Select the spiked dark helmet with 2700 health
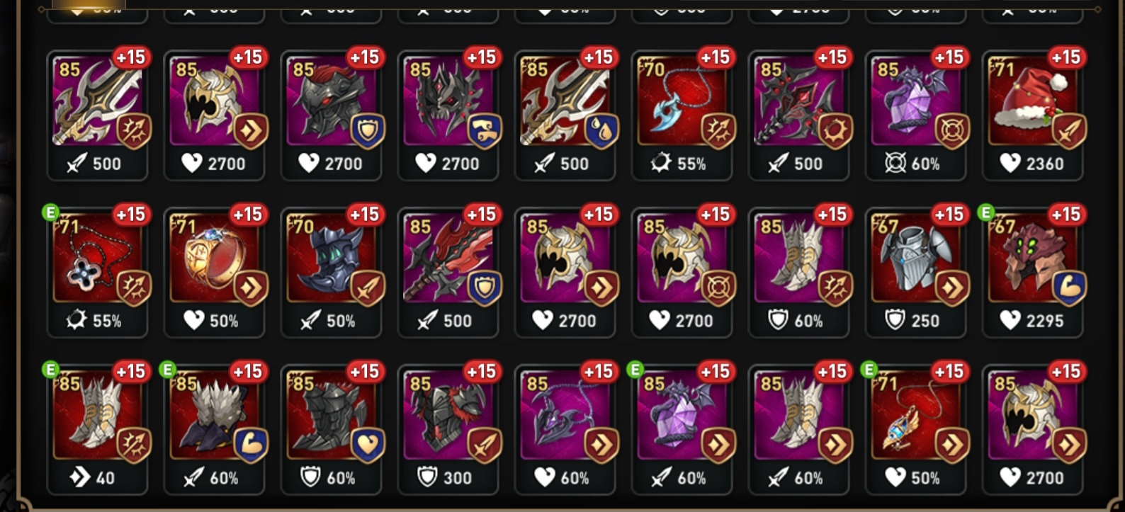 [x=448, y=115]
